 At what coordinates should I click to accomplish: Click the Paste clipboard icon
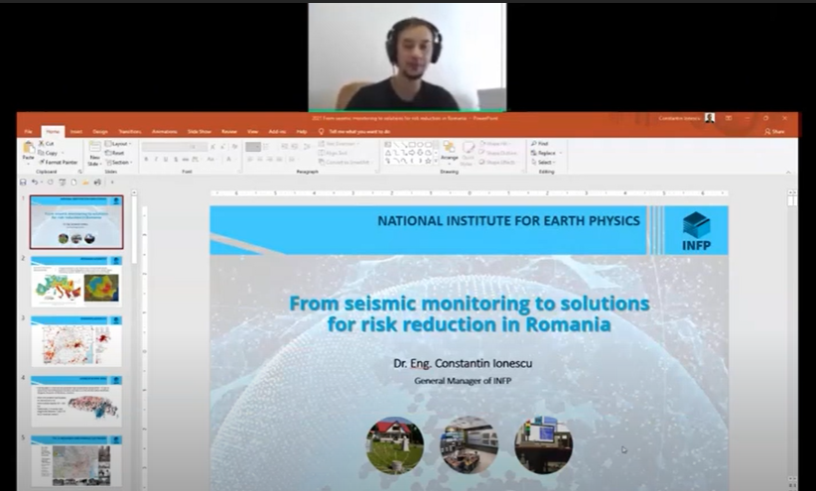[x=29, y=148]
